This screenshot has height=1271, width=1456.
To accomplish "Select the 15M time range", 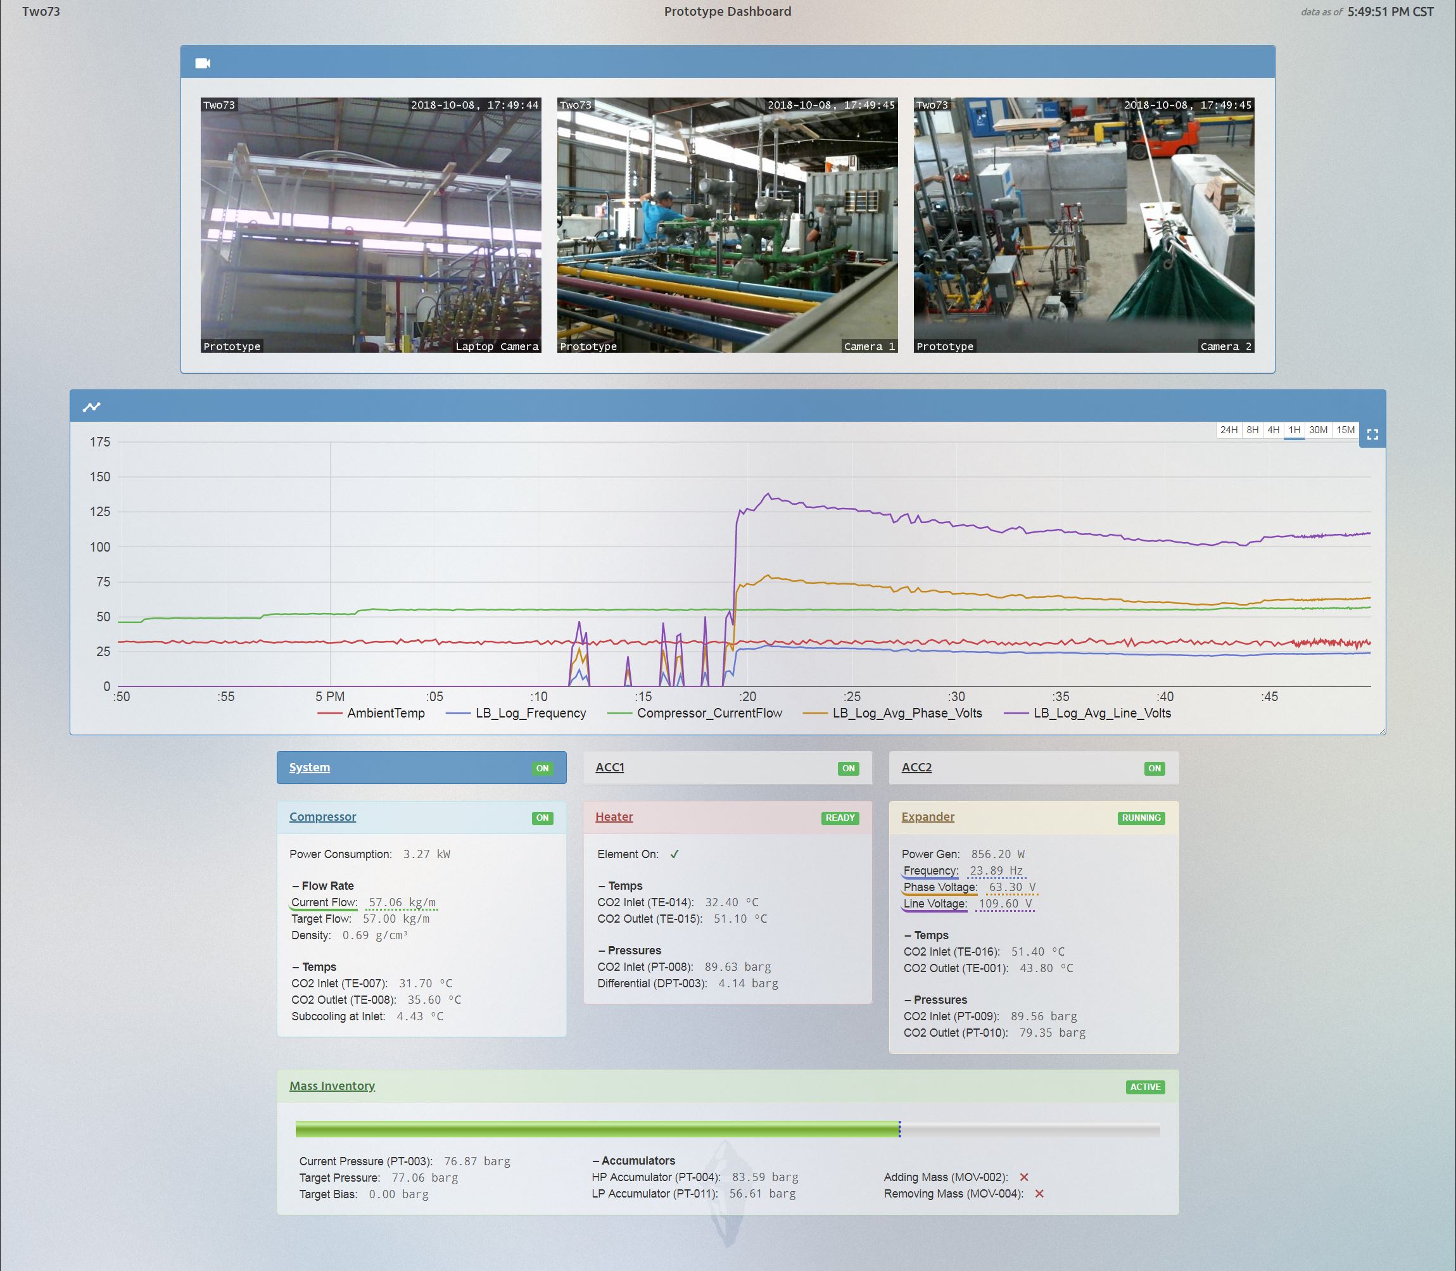I will pos(1345,431).
